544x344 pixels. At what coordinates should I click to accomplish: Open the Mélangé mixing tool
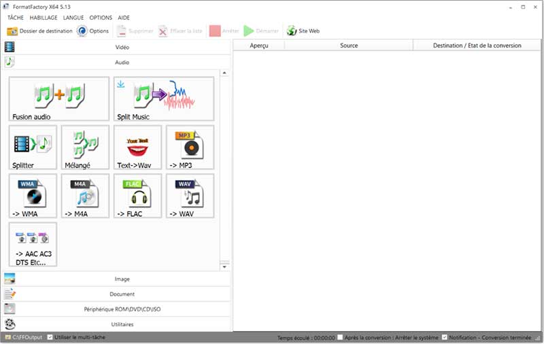85,147
